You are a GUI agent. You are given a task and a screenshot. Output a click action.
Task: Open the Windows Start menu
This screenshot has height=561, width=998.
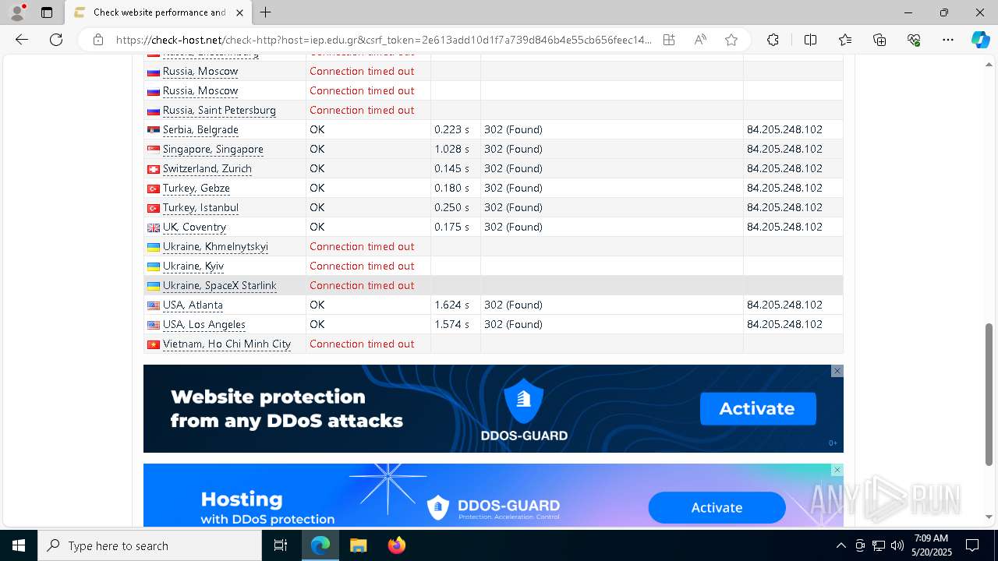click(19, 545)
